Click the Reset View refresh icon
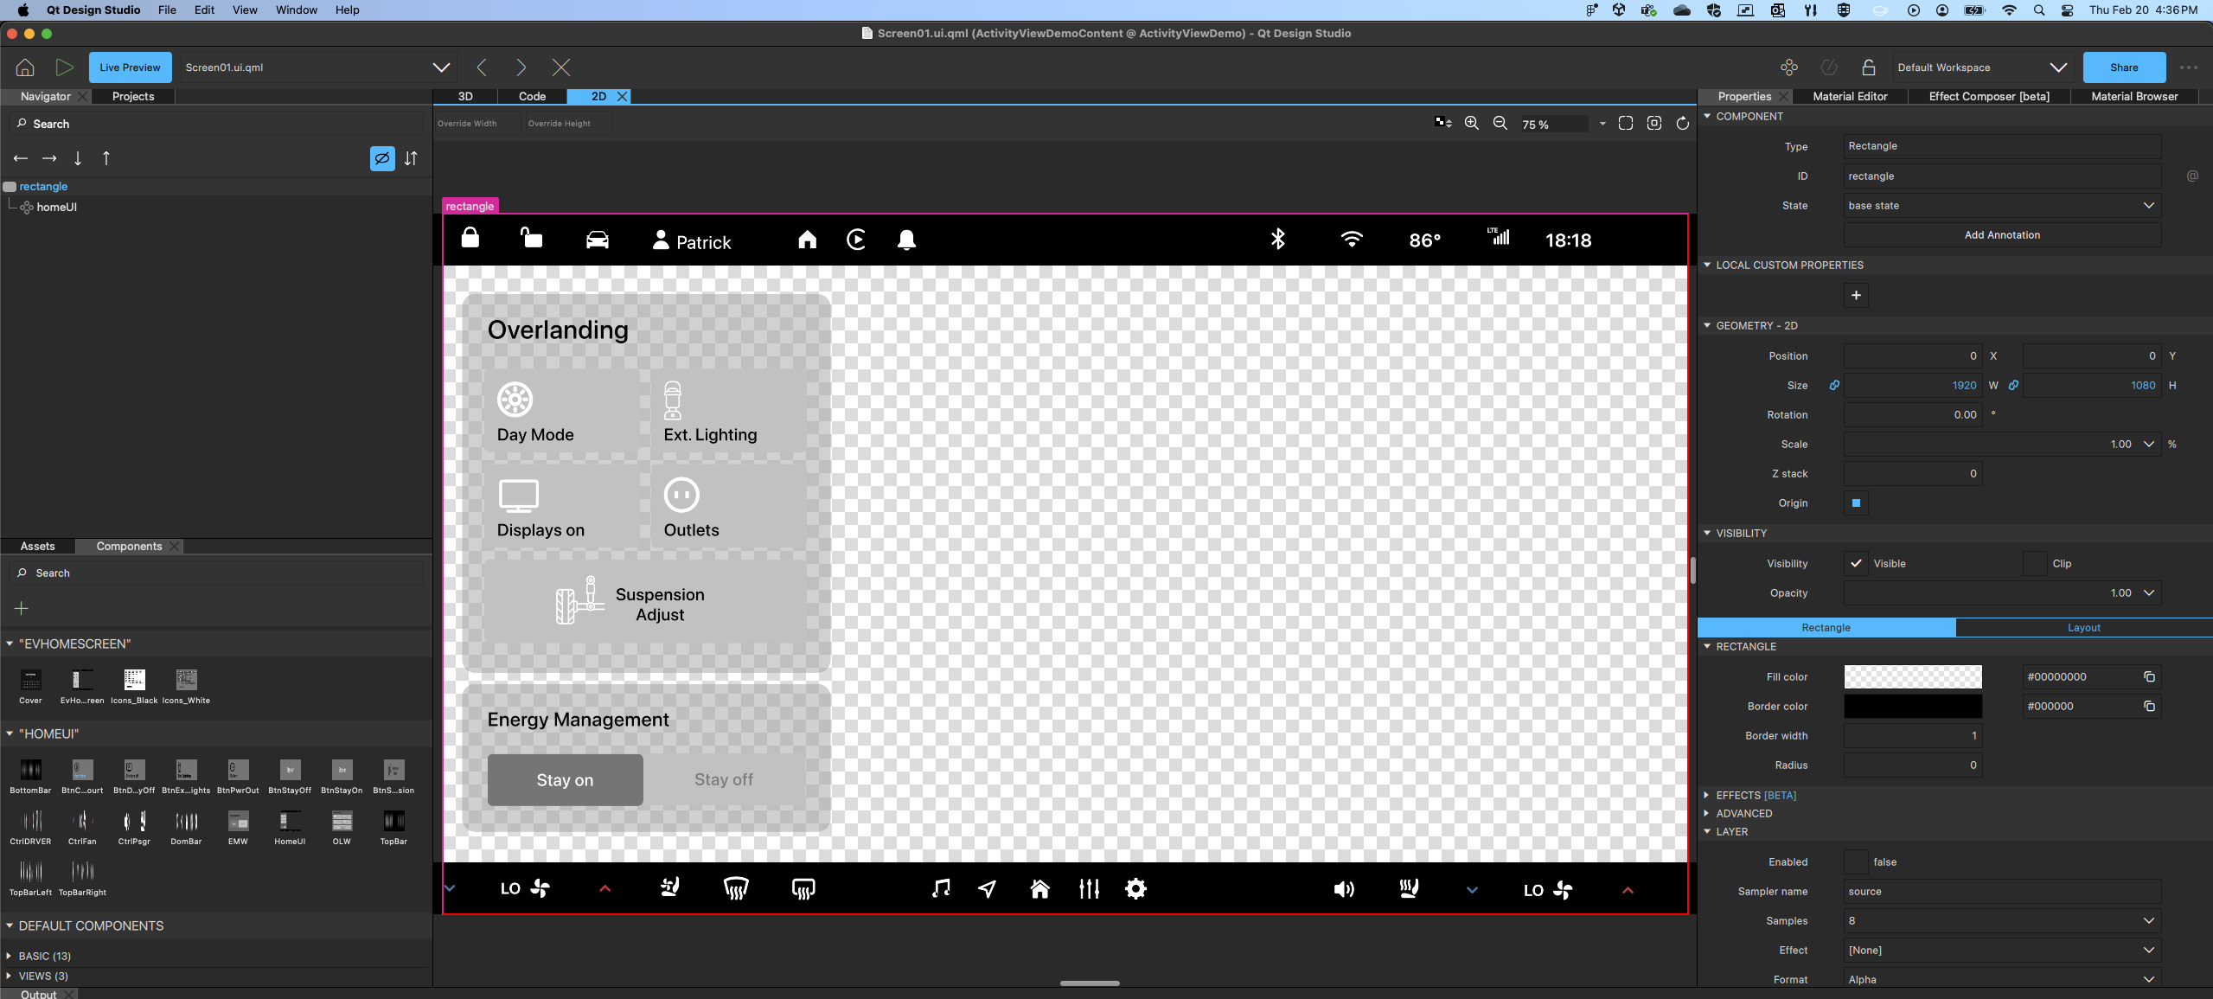This screenshot has height=999, width=2213. click(x=1682, y=124)
